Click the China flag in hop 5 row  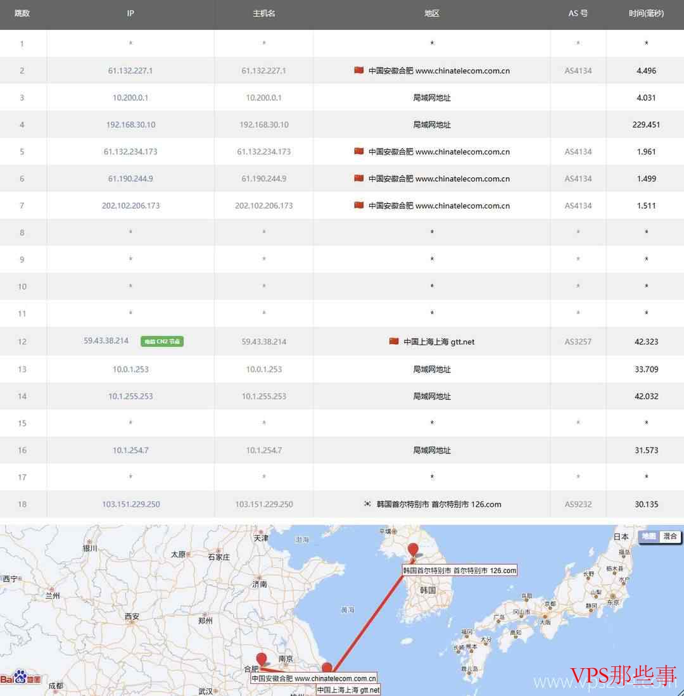358,151
